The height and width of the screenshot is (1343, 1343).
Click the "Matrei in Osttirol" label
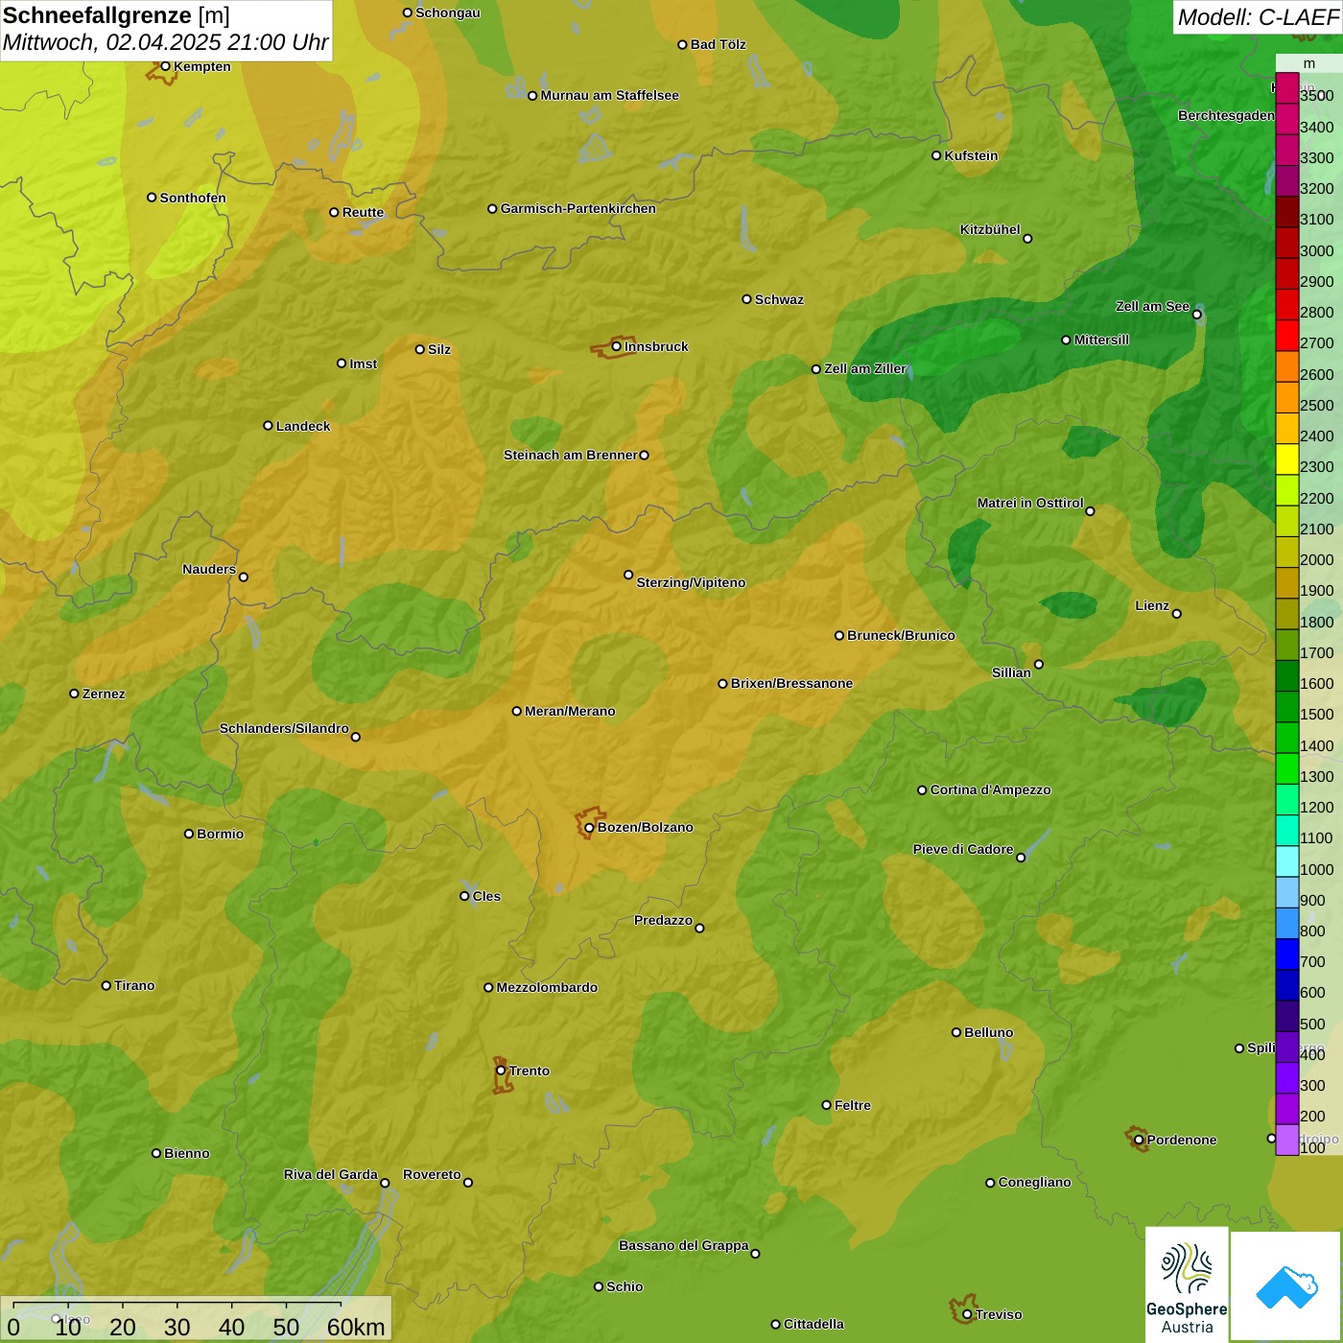[1030, 503]
